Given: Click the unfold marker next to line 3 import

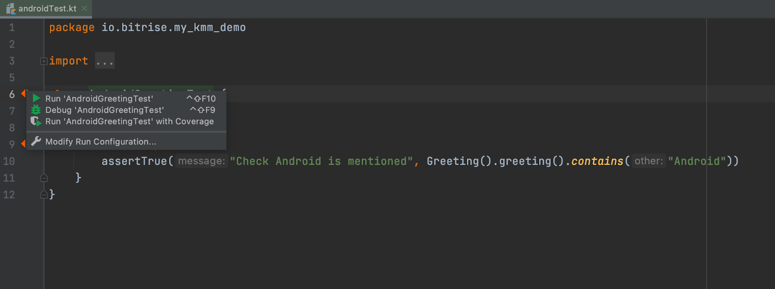Looking at the screenshot, I should (x=43, y=60).
